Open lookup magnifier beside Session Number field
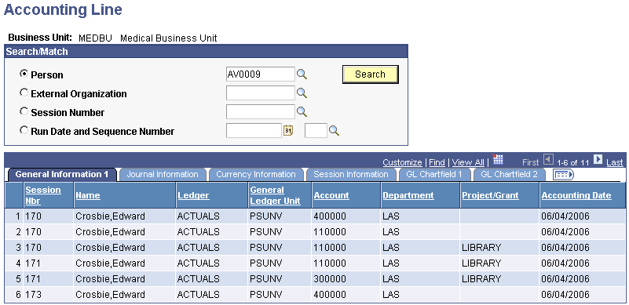The image size is (629, 305). coord(302,112)
